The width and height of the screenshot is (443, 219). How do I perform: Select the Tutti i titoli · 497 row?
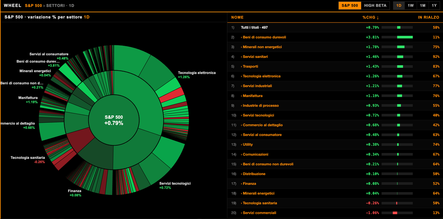coord(335,28)
